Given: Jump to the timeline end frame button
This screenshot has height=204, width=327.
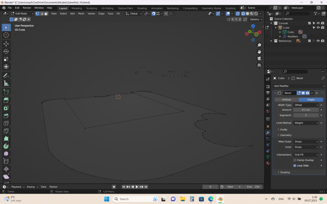Looking at the screenshot, I should (146, 187).
